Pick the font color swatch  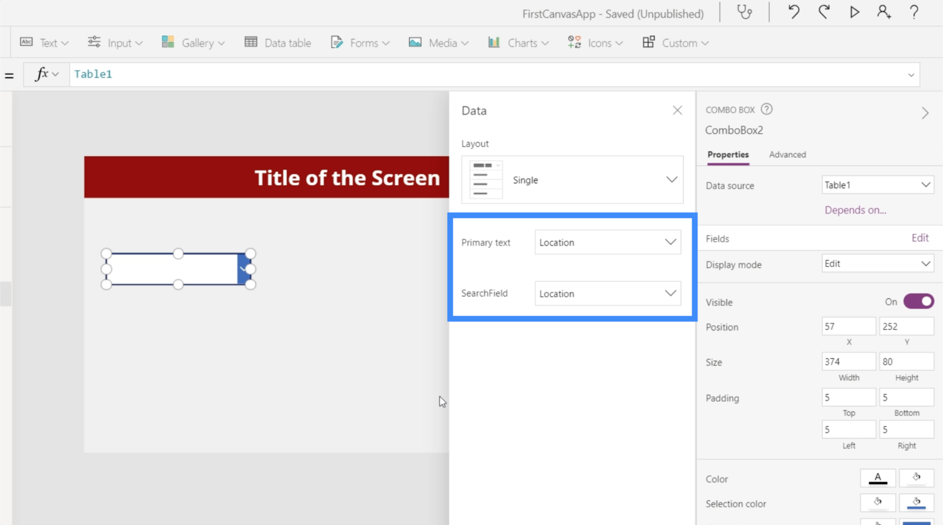pos(878,478)
